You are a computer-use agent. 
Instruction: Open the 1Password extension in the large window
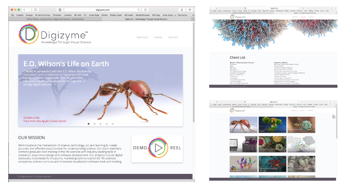point(60,10)
